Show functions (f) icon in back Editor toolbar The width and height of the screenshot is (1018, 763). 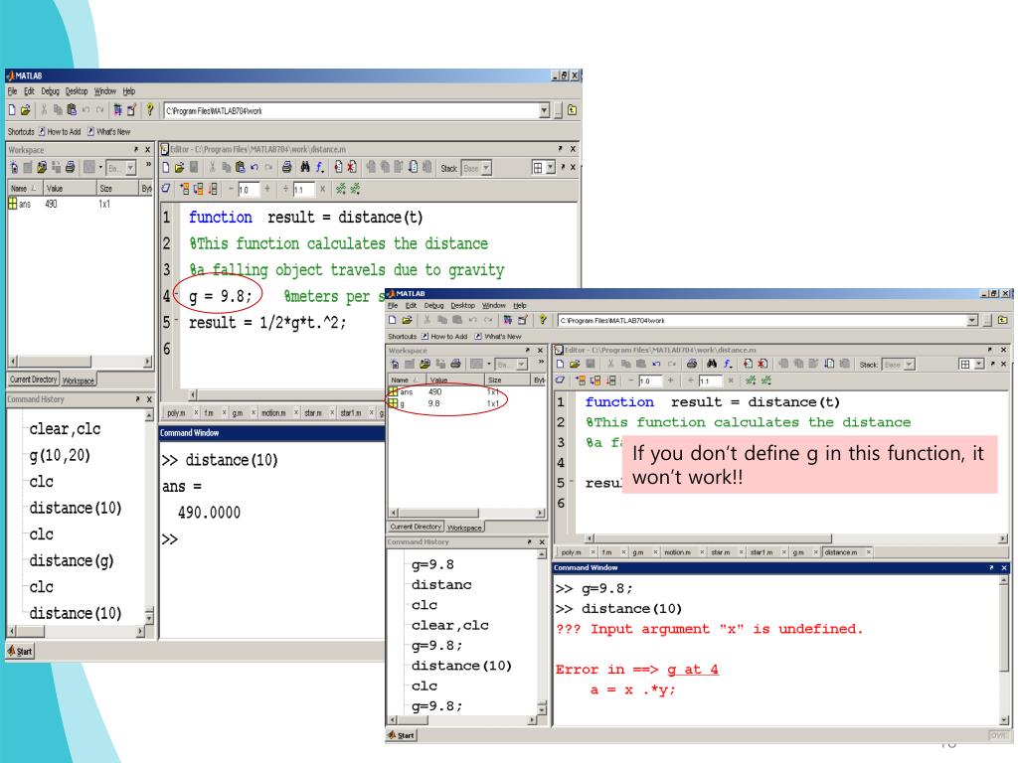tap(319, 167)
